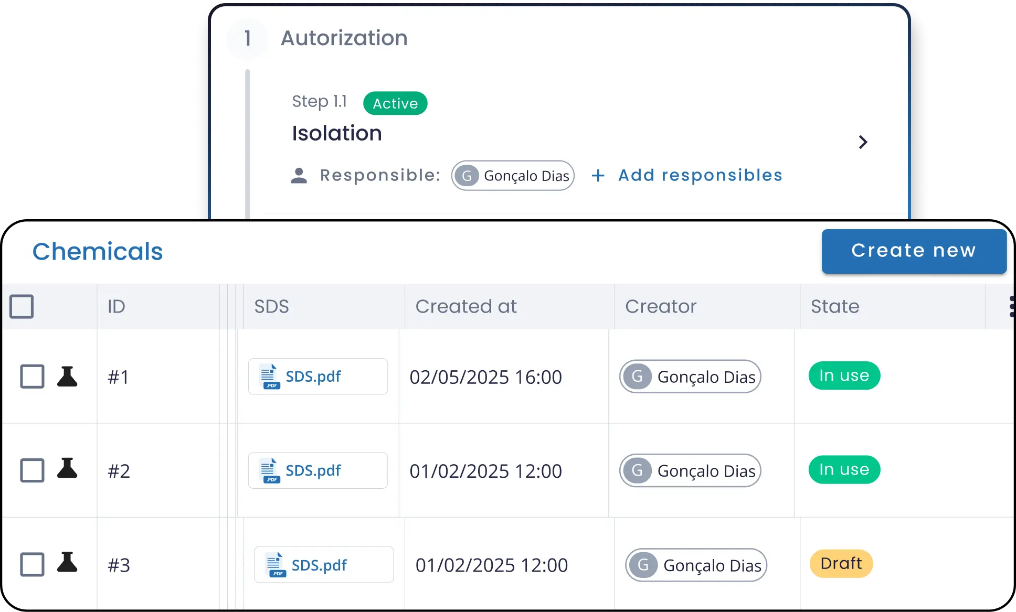
Task: Sort by the Created at column header
Action: click(466, 306)
